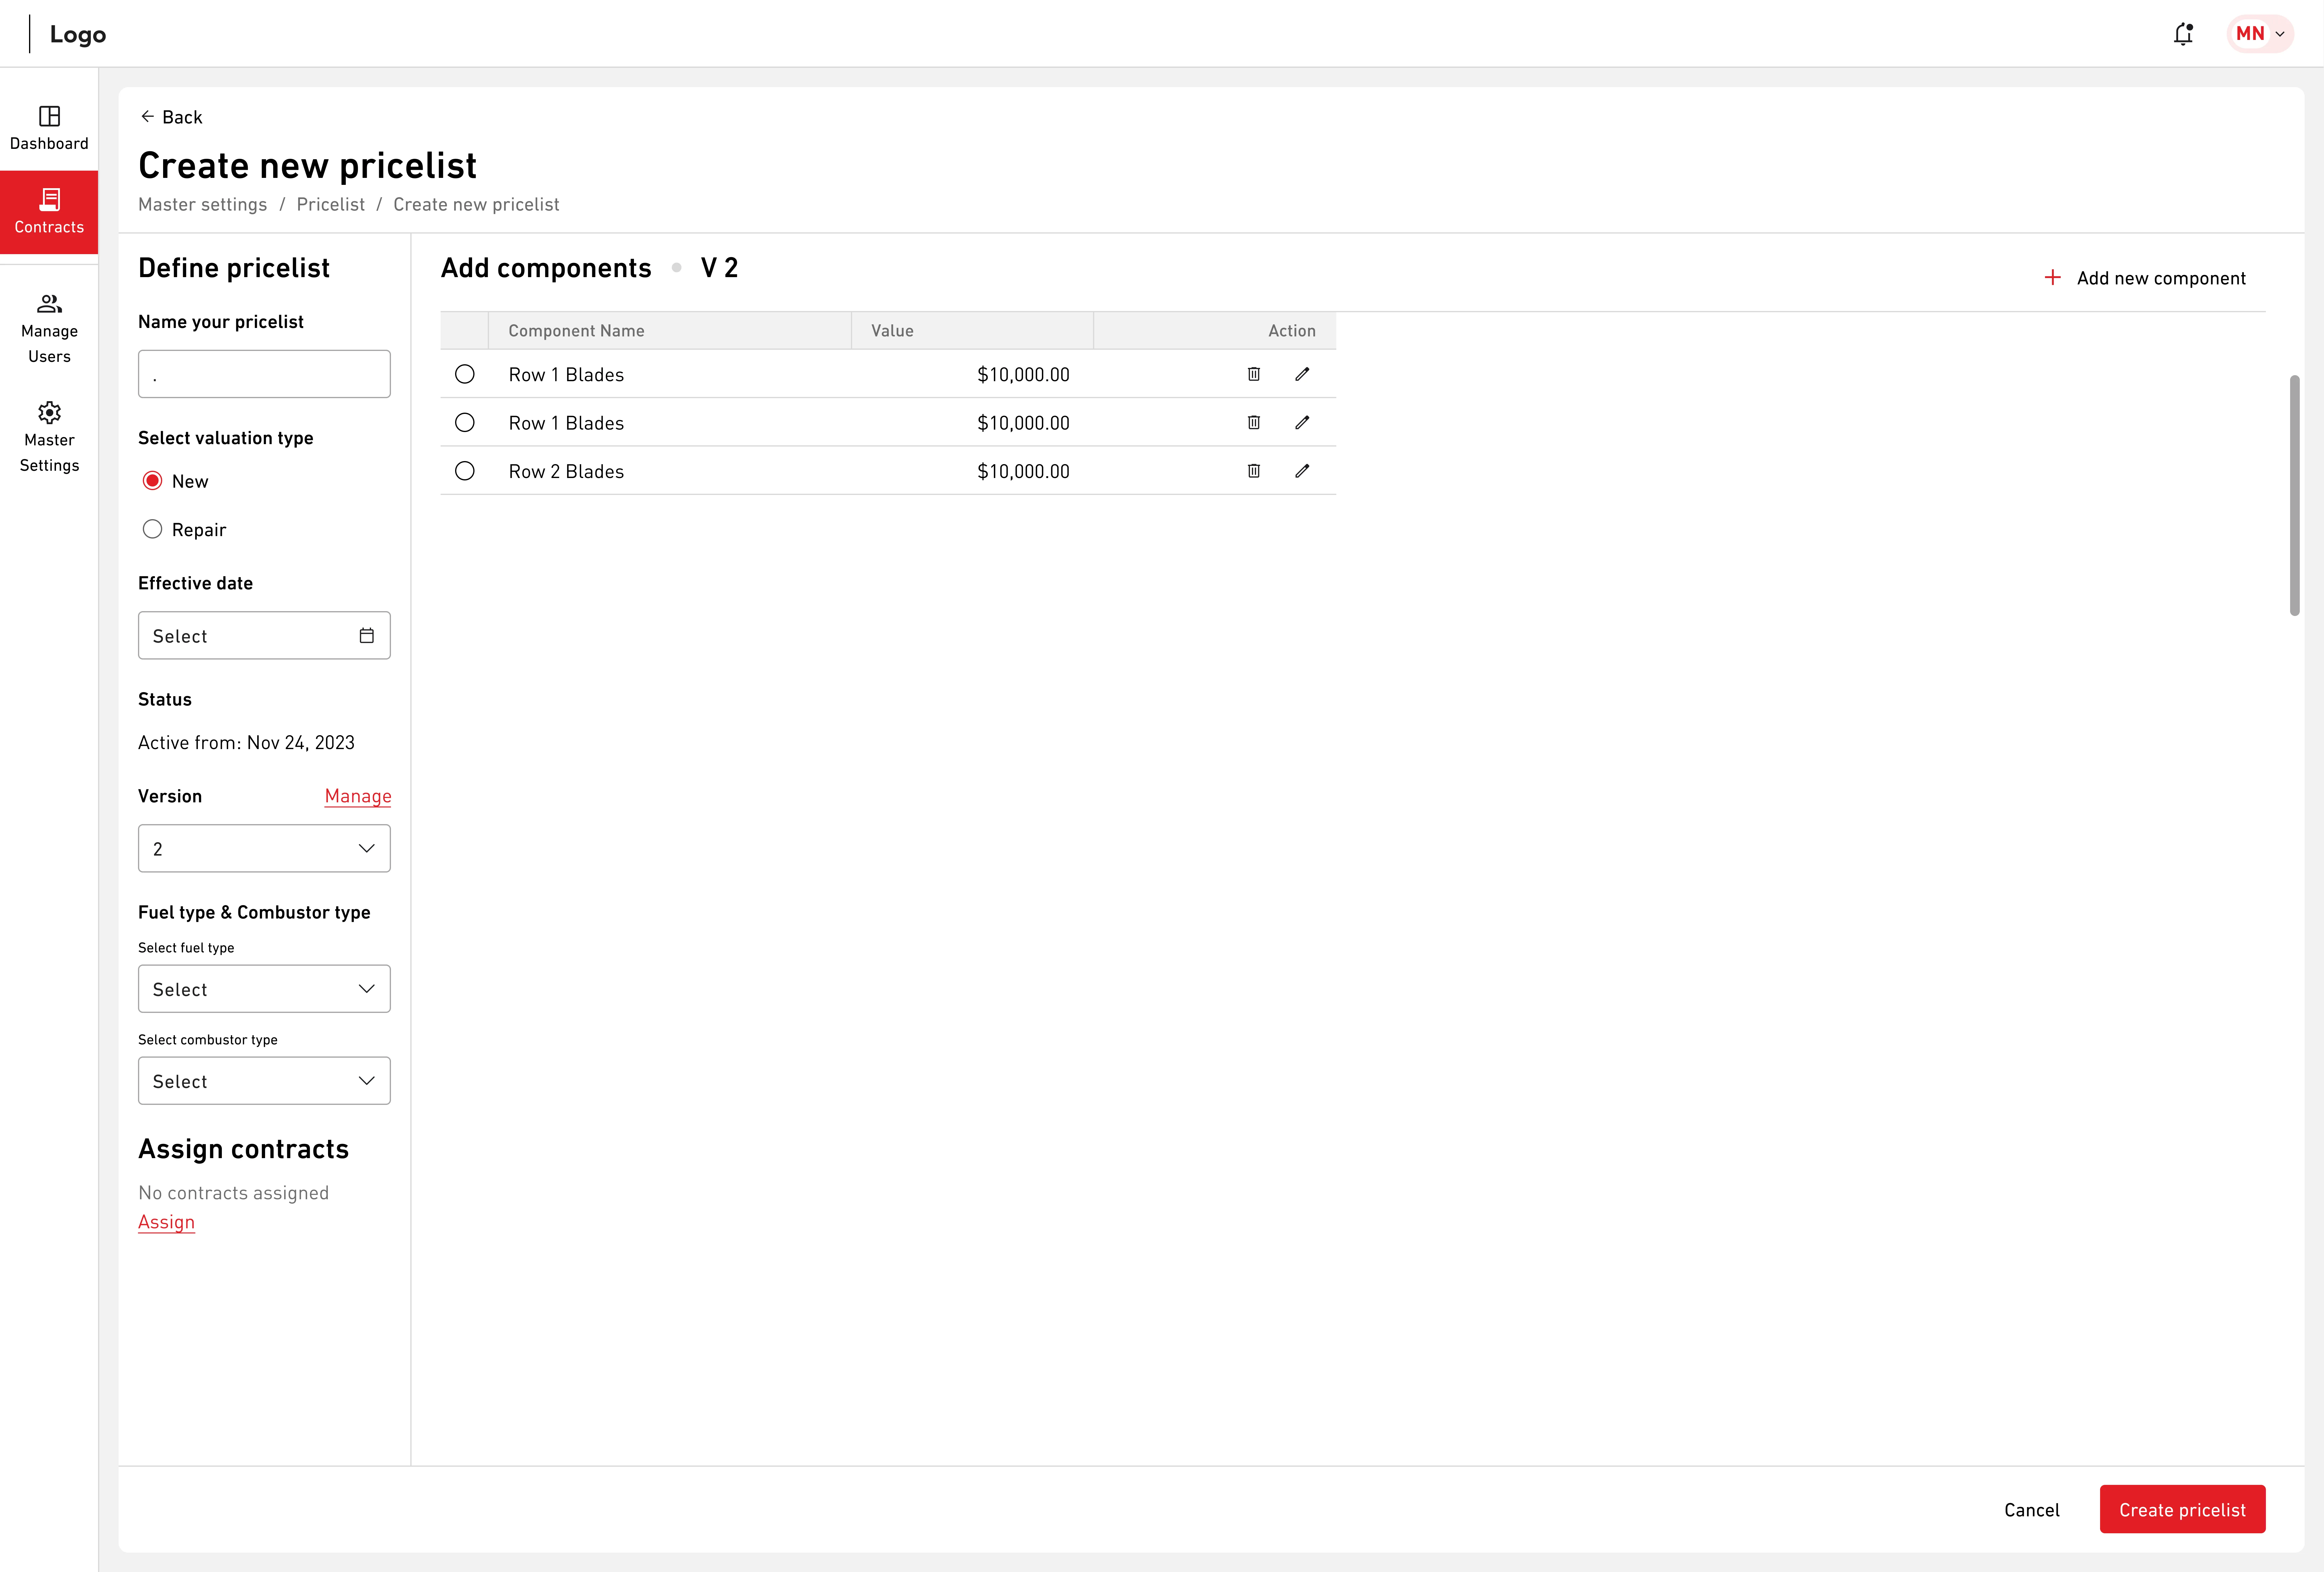Focus the Name your pricelist field
Viewport: 2324px width, 1572px height.
[264, 374]
